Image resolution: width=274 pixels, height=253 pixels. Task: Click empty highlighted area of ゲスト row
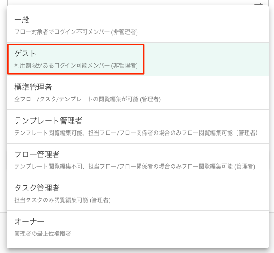click(x=206, y=59)
